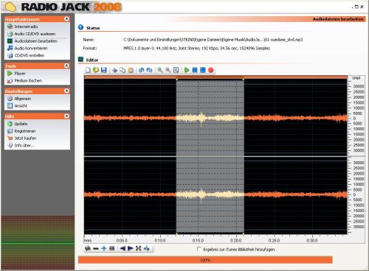Viewport: 369px width, 271px height.
Task: Click the waveform icon in the bottom toolbar
Action: (88, 248)
